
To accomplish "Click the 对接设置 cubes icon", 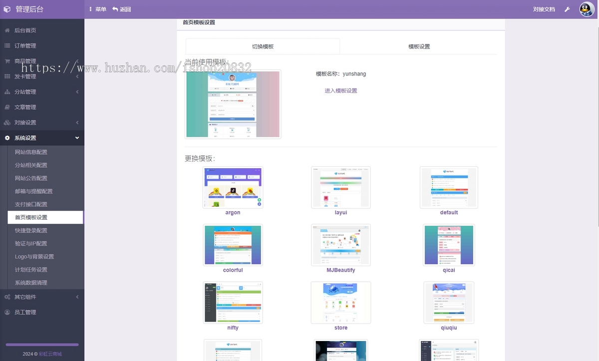I will click(x=7, y=123).
